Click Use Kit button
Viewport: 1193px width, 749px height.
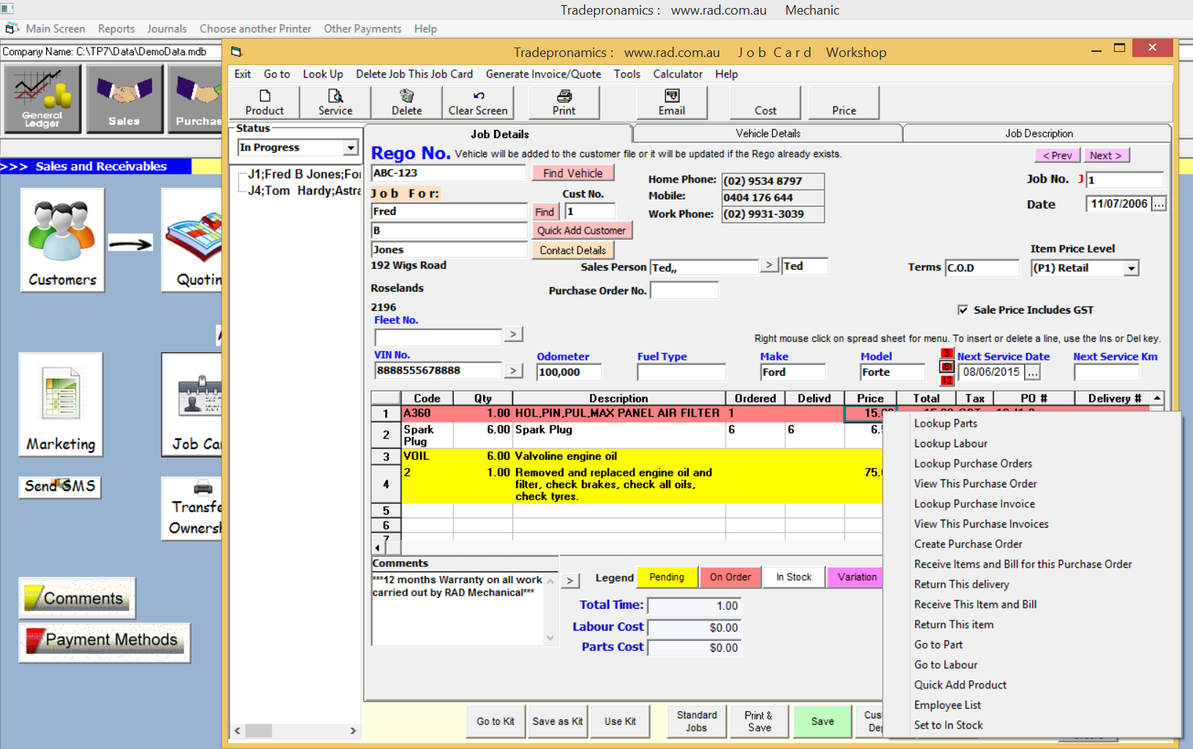(620, 721)
